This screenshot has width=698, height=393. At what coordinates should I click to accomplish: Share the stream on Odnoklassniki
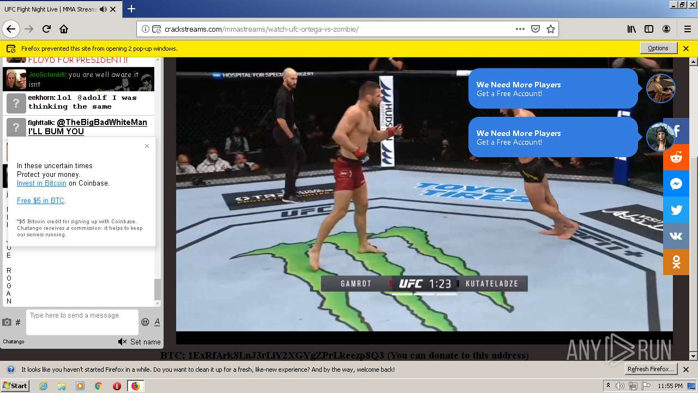click(676, 262)
